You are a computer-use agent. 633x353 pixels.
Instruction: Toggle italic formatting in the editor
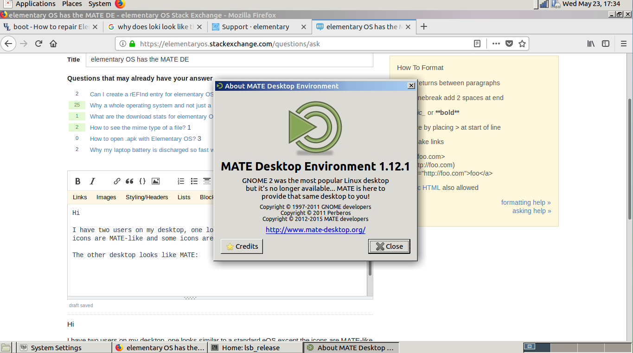(92, 181)
